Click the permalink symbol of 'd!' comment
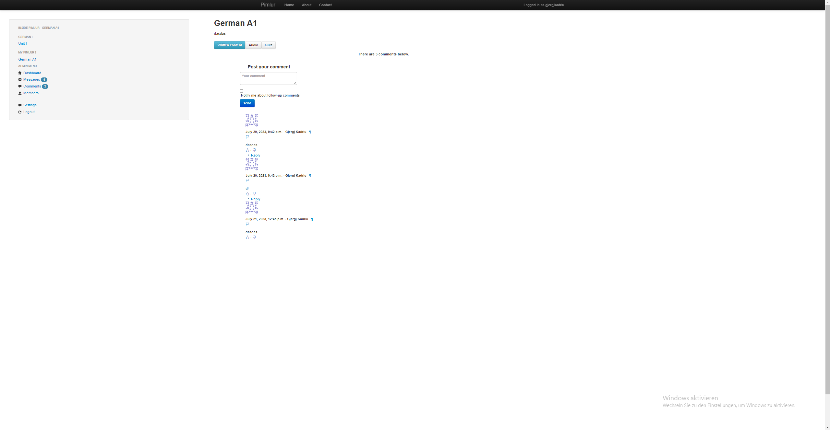Image resolution: width=830 pixels, height=430 pixels. [x=310, y=176]
